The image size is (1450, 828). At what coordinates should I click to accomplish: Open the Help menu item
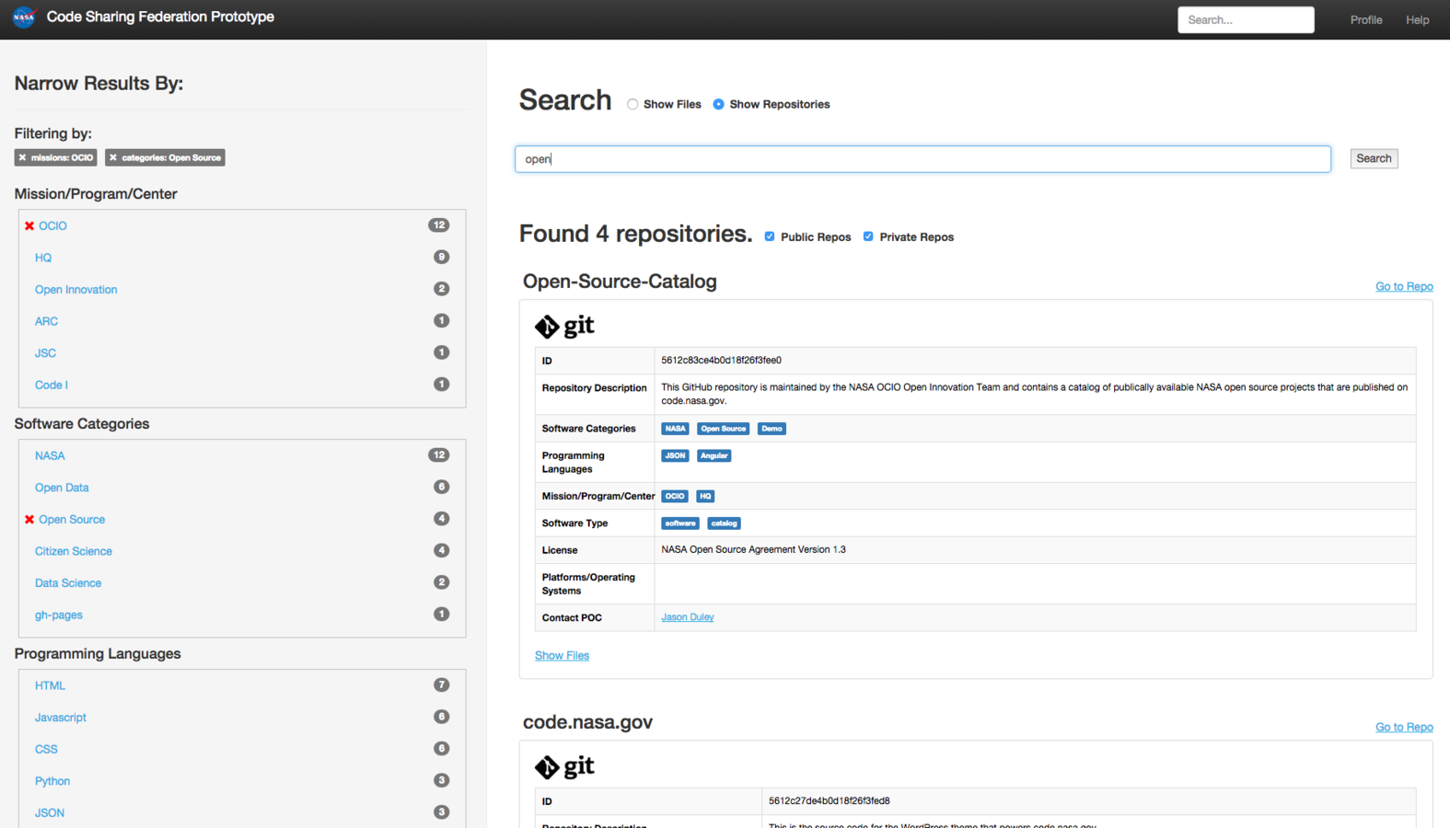pyautogui.click(x=1418, y=19)
